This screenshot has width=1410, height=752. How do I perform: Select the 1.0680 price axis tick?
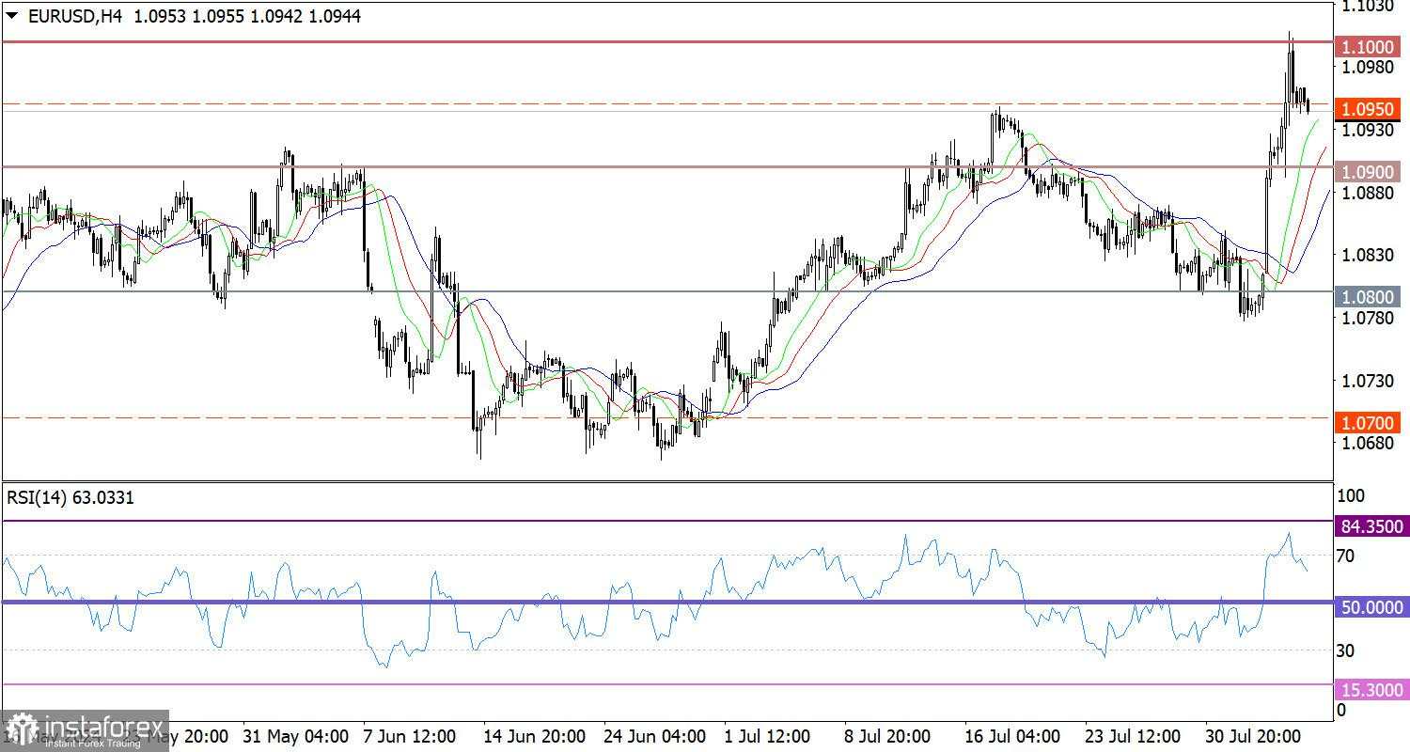point(1367,443)
